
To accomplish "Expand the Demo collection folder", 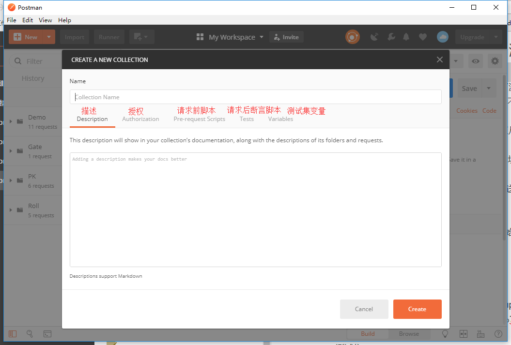I will (x=11, y=121).
